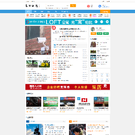
Task: Click the first icon in shortcut grid bottom row
Action: click(x=92, y=80)
